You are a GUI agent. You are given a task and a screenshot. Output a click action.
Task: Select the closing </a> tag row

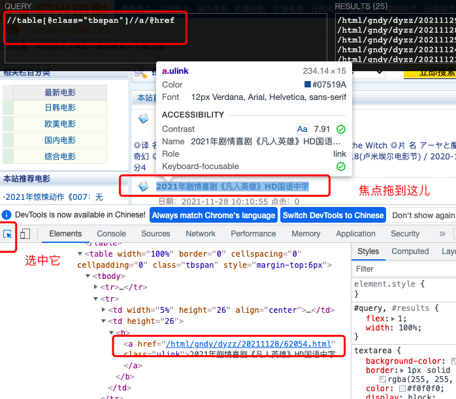(x=133, y=366)
